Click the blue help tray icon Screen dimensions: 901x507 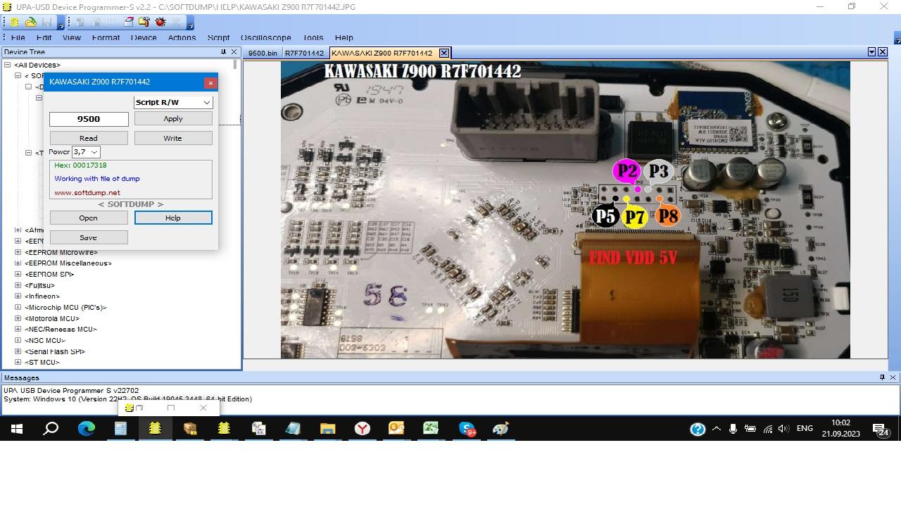[x=698, y=429]
